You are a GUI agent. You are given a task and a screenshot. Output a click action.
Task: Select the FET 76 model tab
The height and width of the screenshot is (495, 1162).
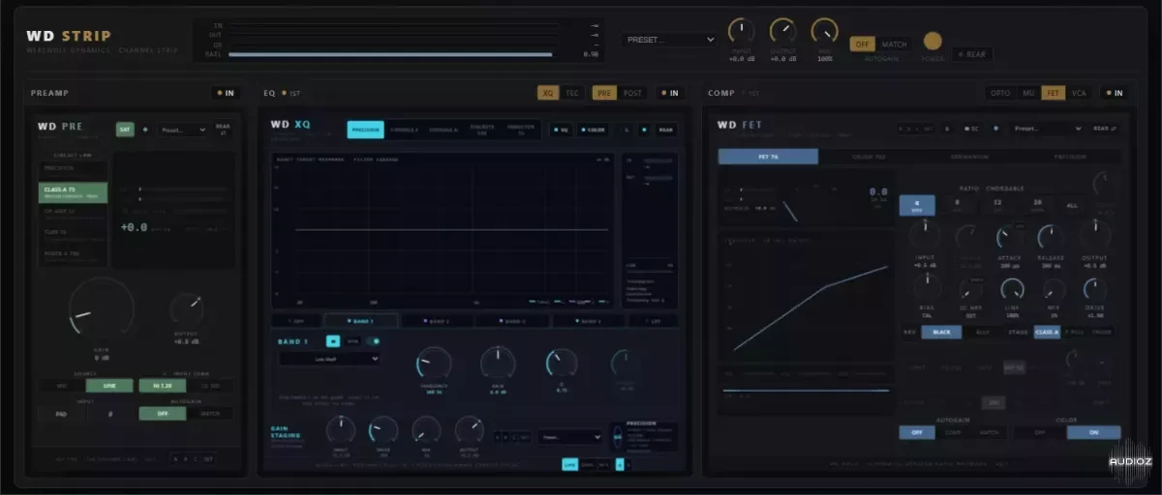[768, 157]
